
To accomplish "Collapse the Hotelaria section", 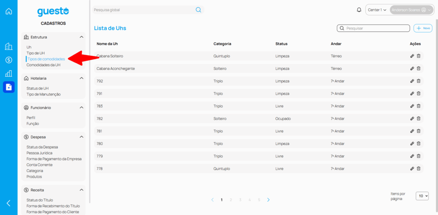I will pyautogui.click(x=81, y=78).
